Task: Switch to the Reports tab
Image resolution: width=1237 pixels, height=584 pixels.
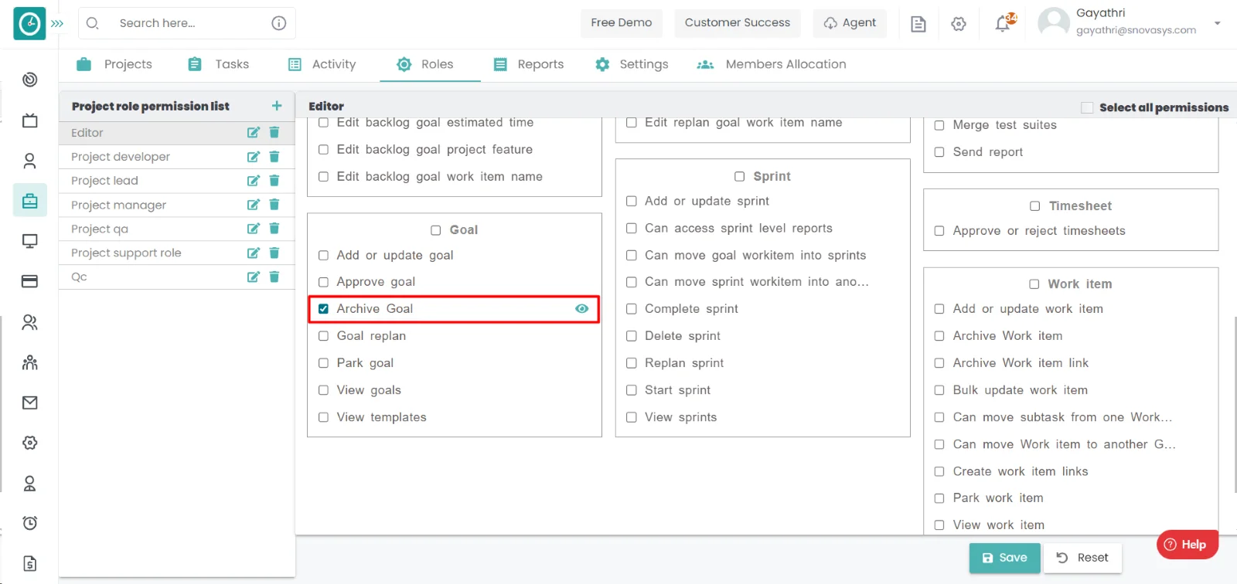Action: click(528, 64)
